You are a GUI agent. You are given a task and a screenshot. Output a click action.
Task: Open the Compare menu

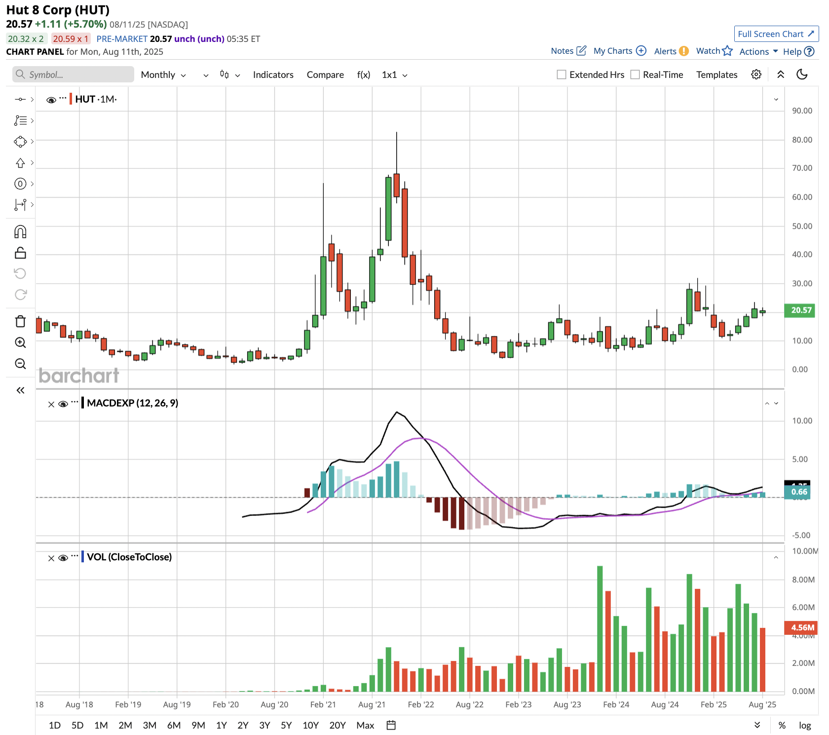pyautogui.click(x=325, y=75)
